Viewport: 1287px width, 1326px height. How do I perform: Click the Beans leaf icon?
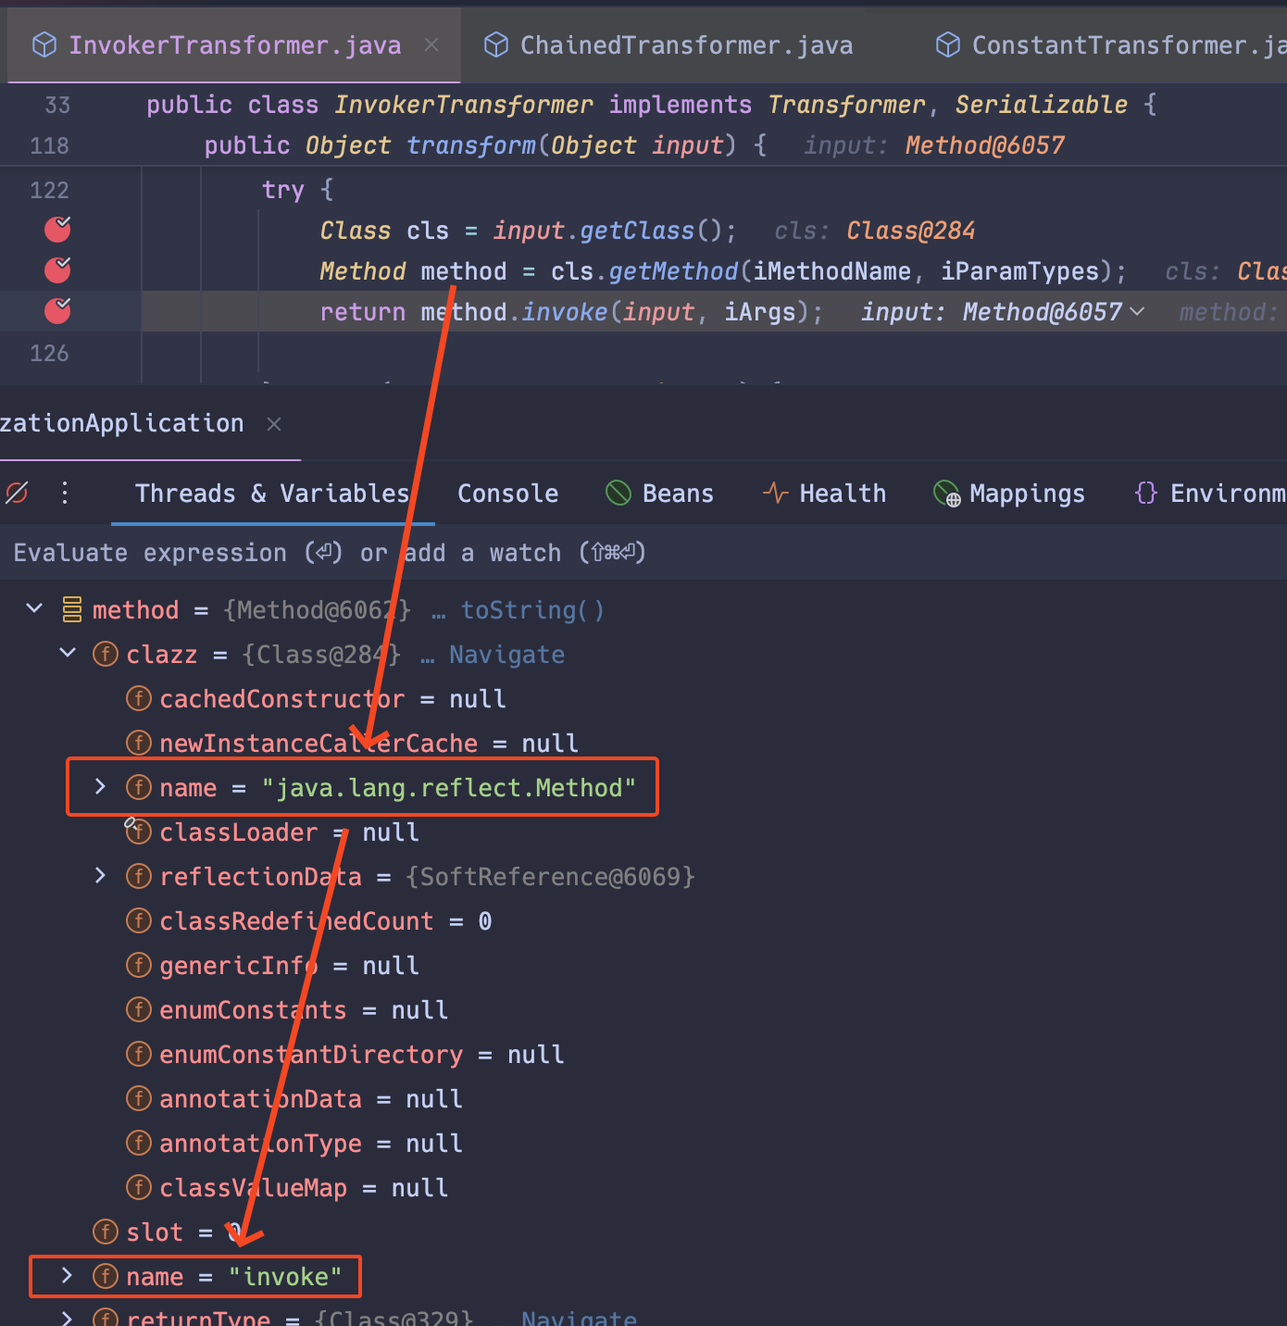click(618, 493)
